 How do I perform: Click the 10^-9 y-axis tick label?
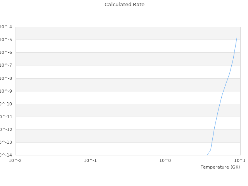pyautogui.click(x=6, y=91)
